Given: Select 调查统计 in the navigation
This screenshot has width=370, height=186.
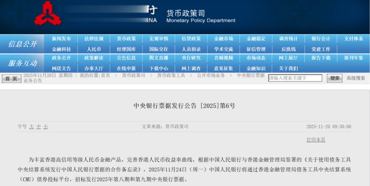Looking at the screenshot, I should pyautogui.click(x=288, y=39).
